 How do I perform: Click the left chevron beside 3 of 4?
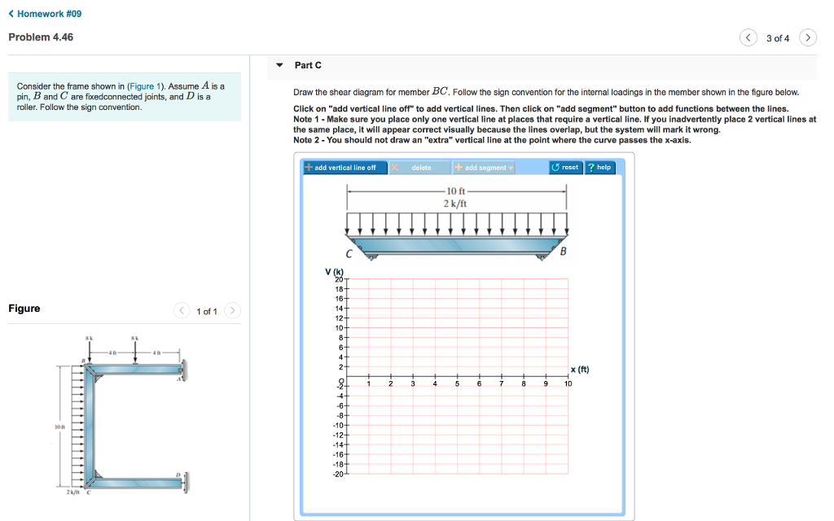pyautogui.click(x=748, y=37)
